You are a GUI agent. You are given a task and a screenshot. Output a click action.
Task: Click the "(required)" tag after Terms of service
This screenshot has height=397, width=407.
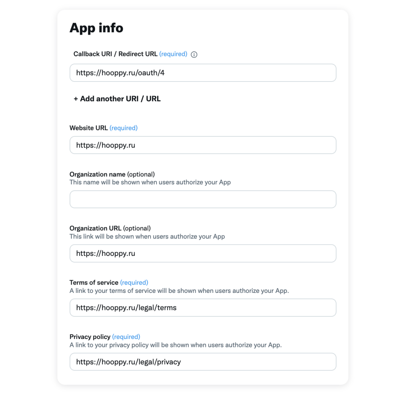tap(134, 283)
